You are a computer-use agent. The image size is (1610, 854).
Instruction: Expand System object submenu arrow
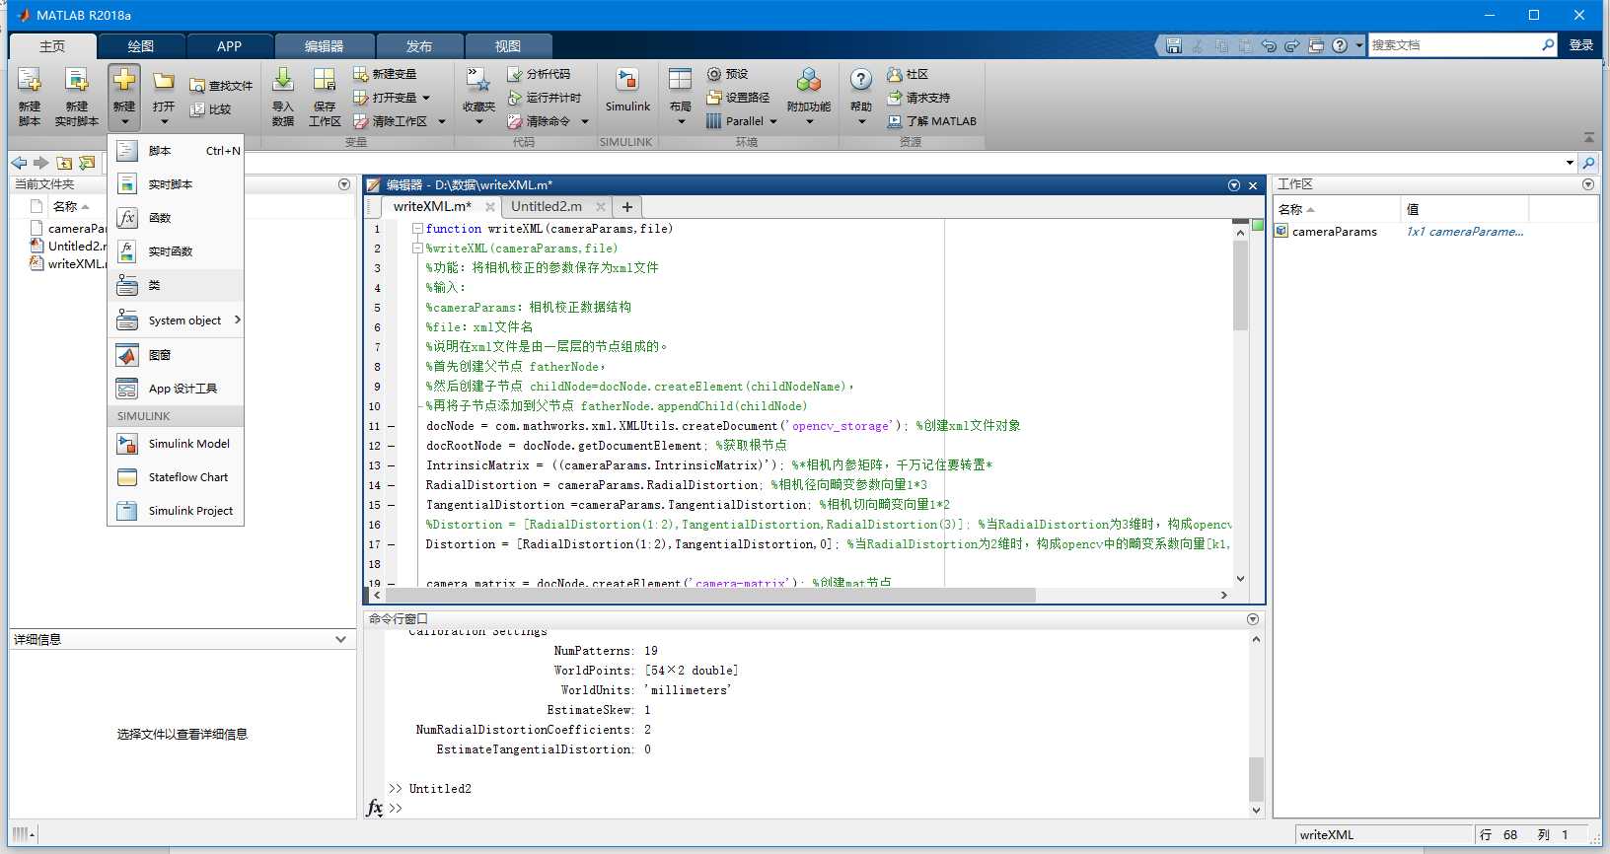tap(238, 320)
